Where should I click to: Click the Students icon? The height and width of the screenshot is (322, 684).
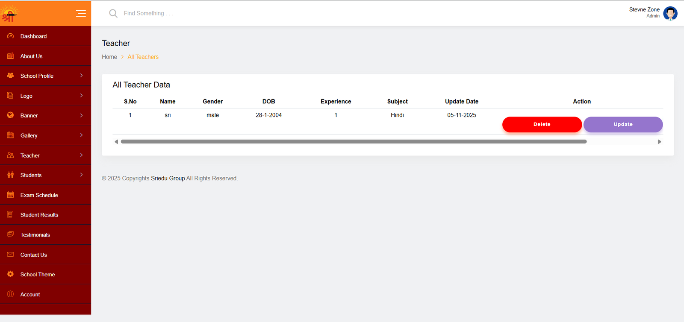click(x=11, y=175)
